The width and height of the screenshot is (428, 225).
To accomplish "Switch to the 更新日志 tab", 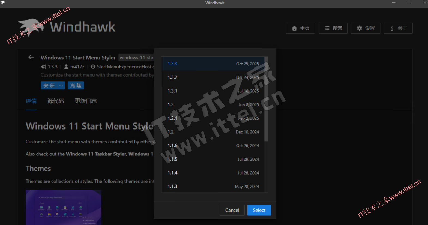I will point(86,101).
